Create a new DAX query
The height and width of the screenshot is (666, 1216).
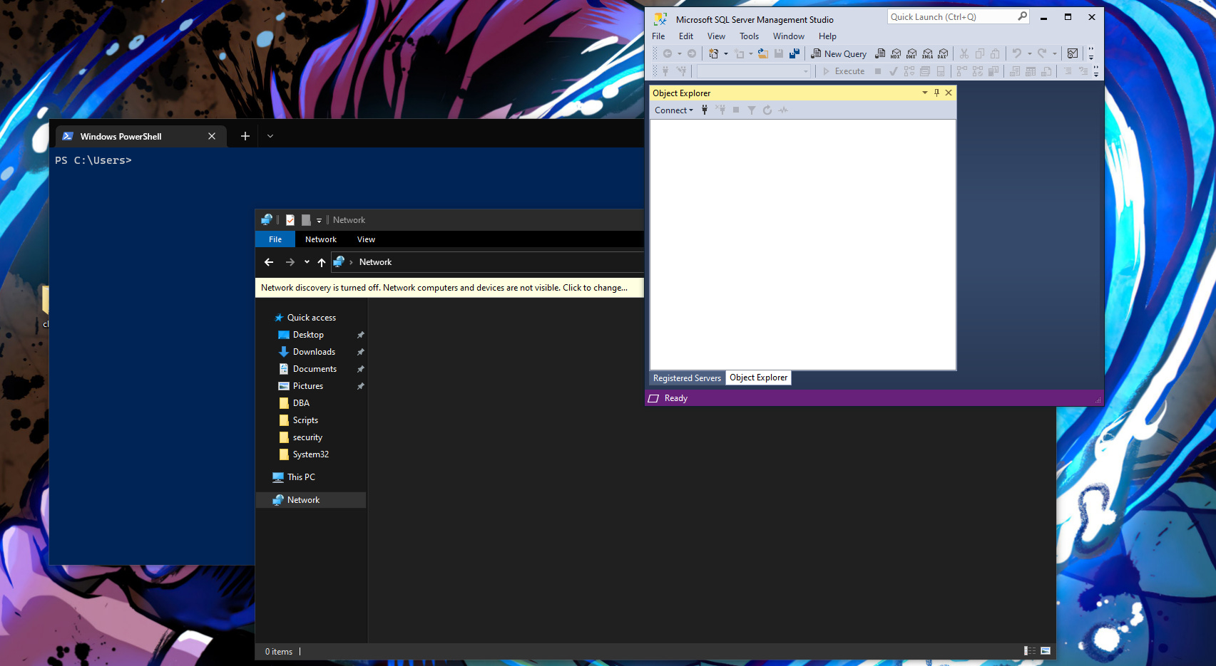click(944, 53)
